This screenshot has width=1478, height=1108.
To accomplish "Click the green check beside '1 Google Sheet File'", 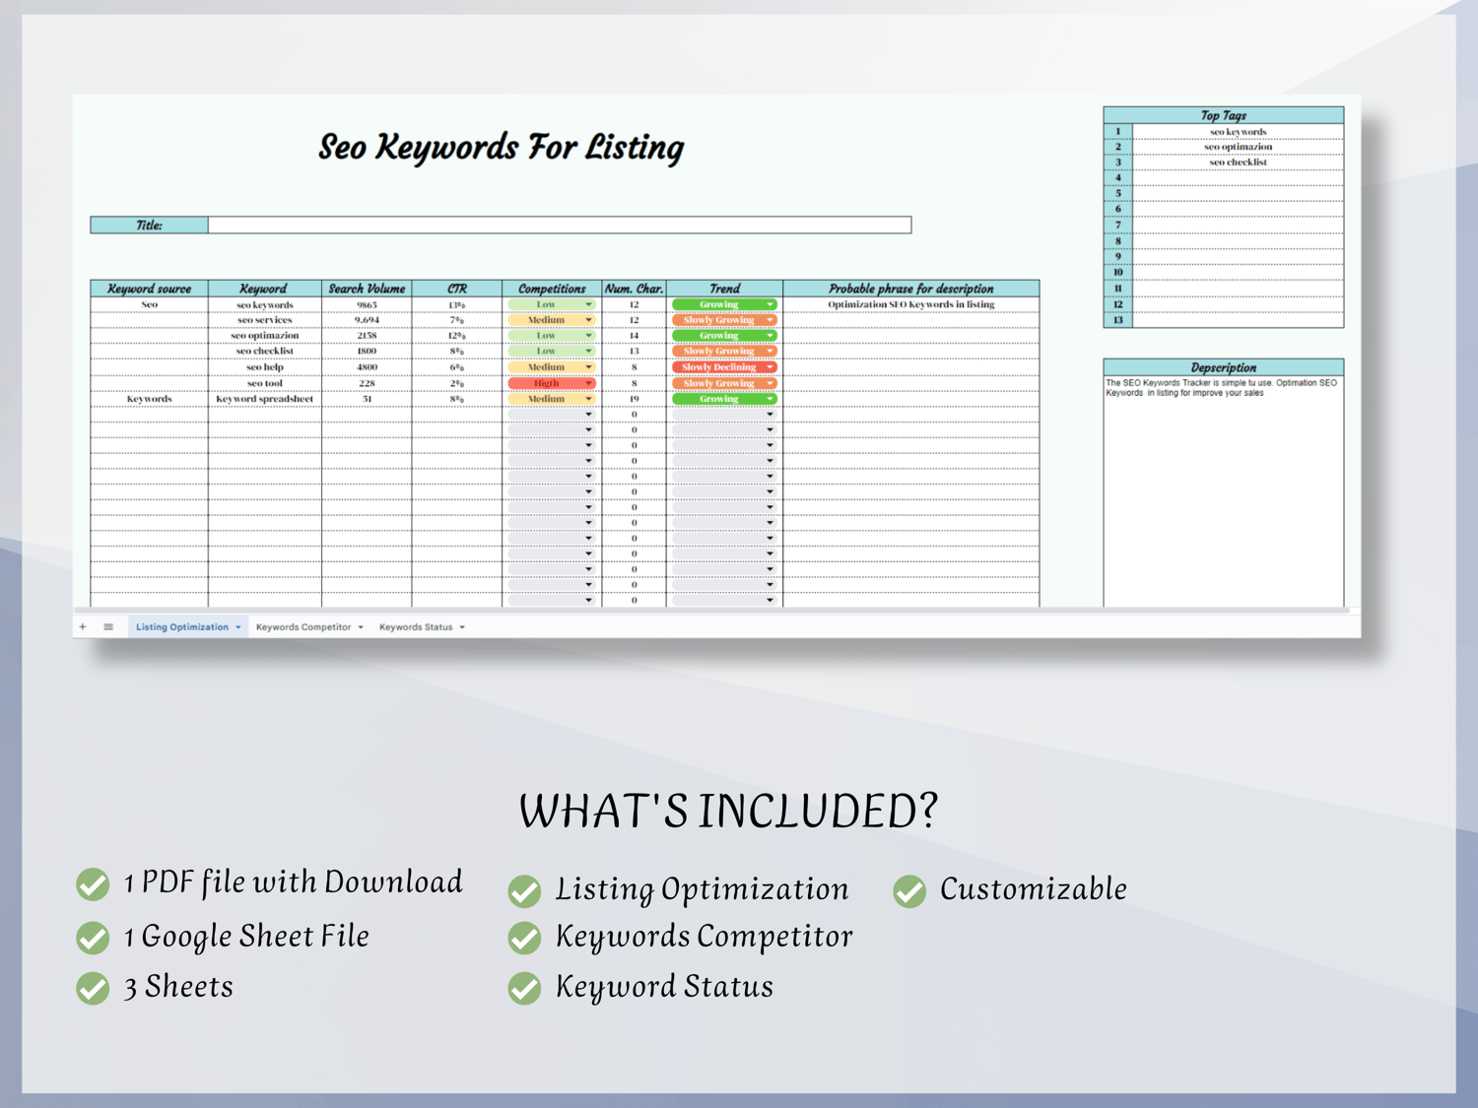I will (x=93, y=938).
